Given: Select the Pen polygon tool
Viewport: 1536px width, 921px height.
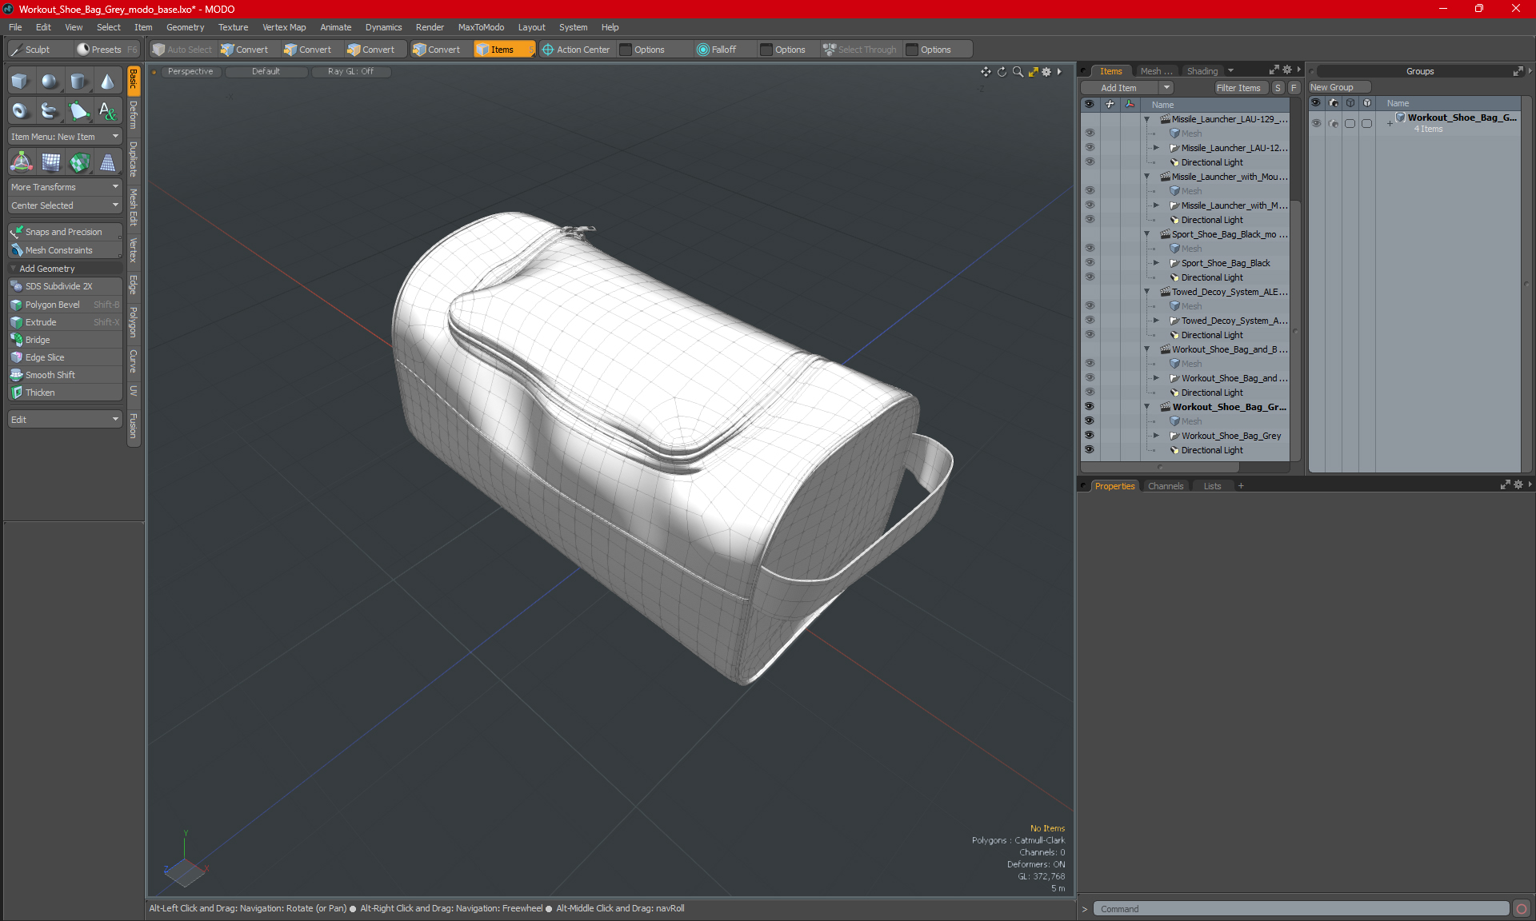Looking at the screenshot, I should click(x=78, y=110).
